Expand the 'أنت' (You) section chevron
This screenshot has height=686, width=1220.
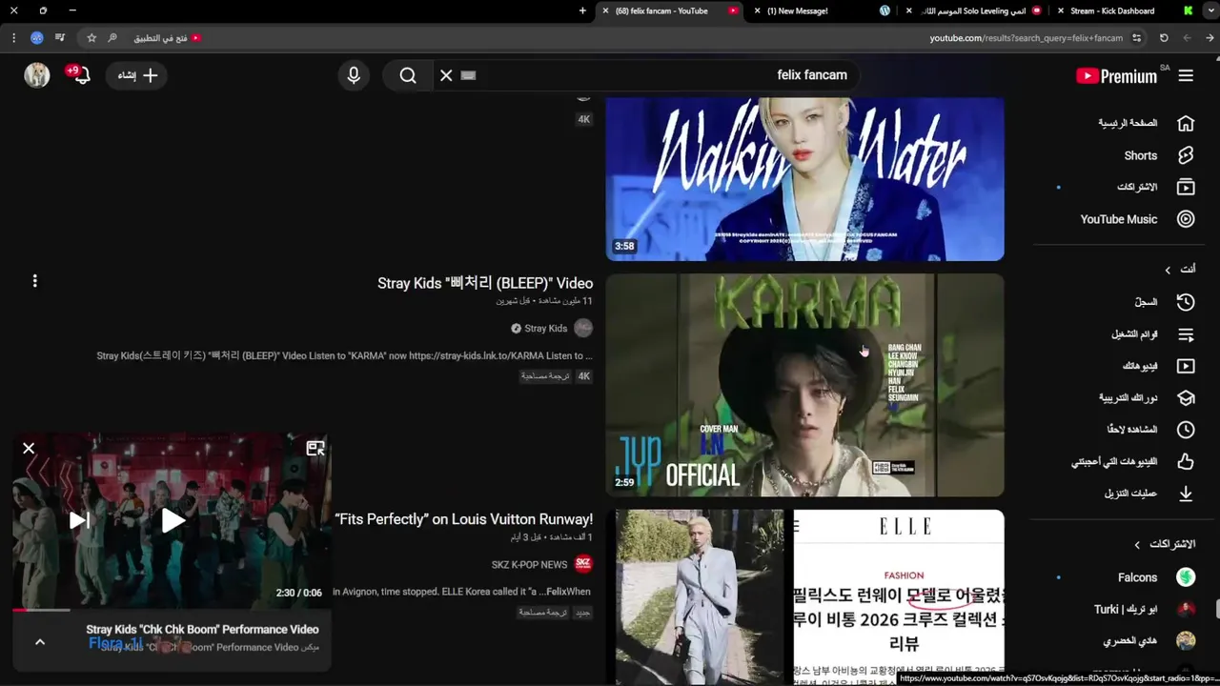tap(1168, 270)
